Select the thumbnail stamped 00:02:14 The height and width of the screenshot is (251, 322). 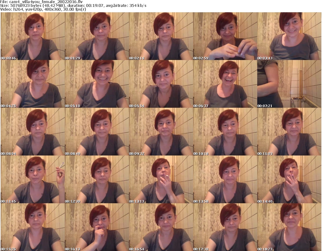coord(161,36)
